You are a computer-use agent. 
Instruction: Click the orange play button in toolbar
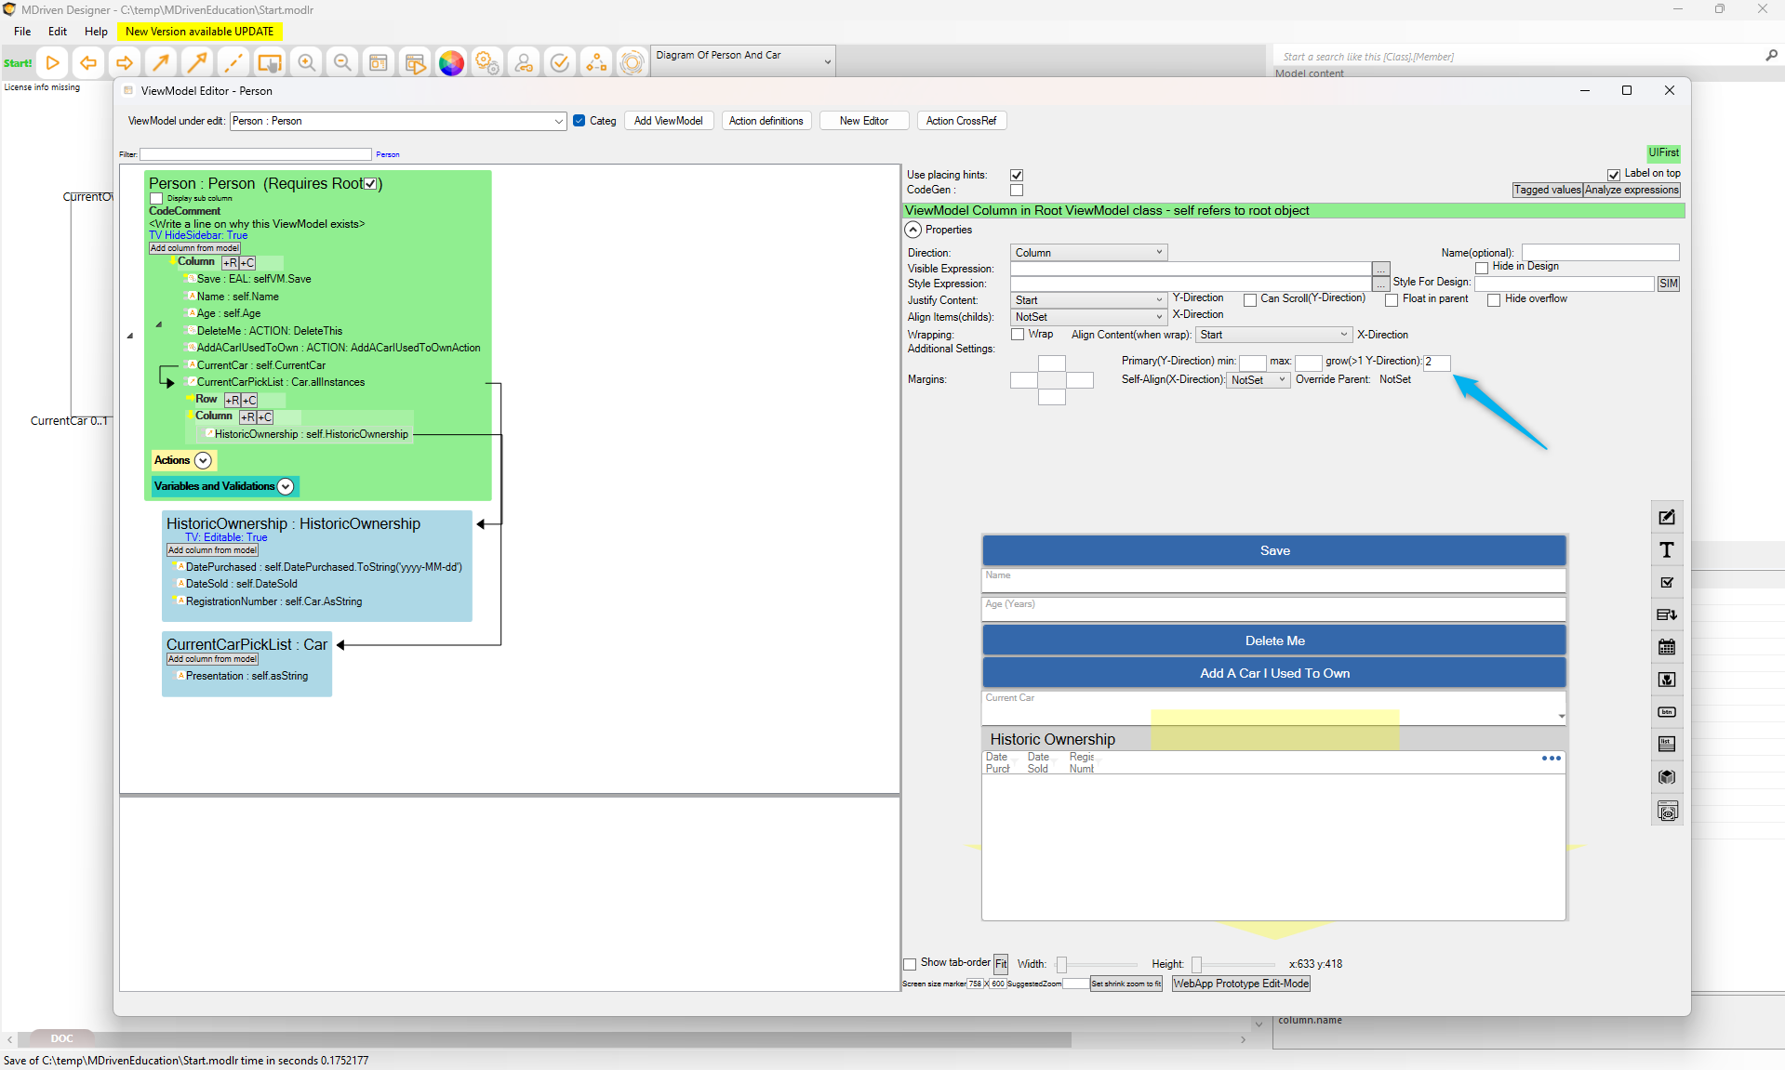[53, 63]
